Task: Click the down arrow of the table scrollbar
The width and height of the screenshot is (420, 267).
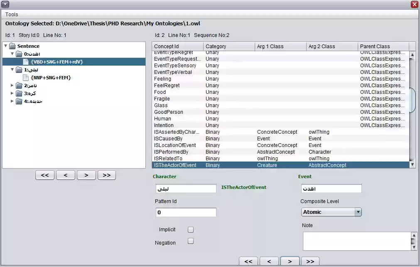Action: coord(412,164)
